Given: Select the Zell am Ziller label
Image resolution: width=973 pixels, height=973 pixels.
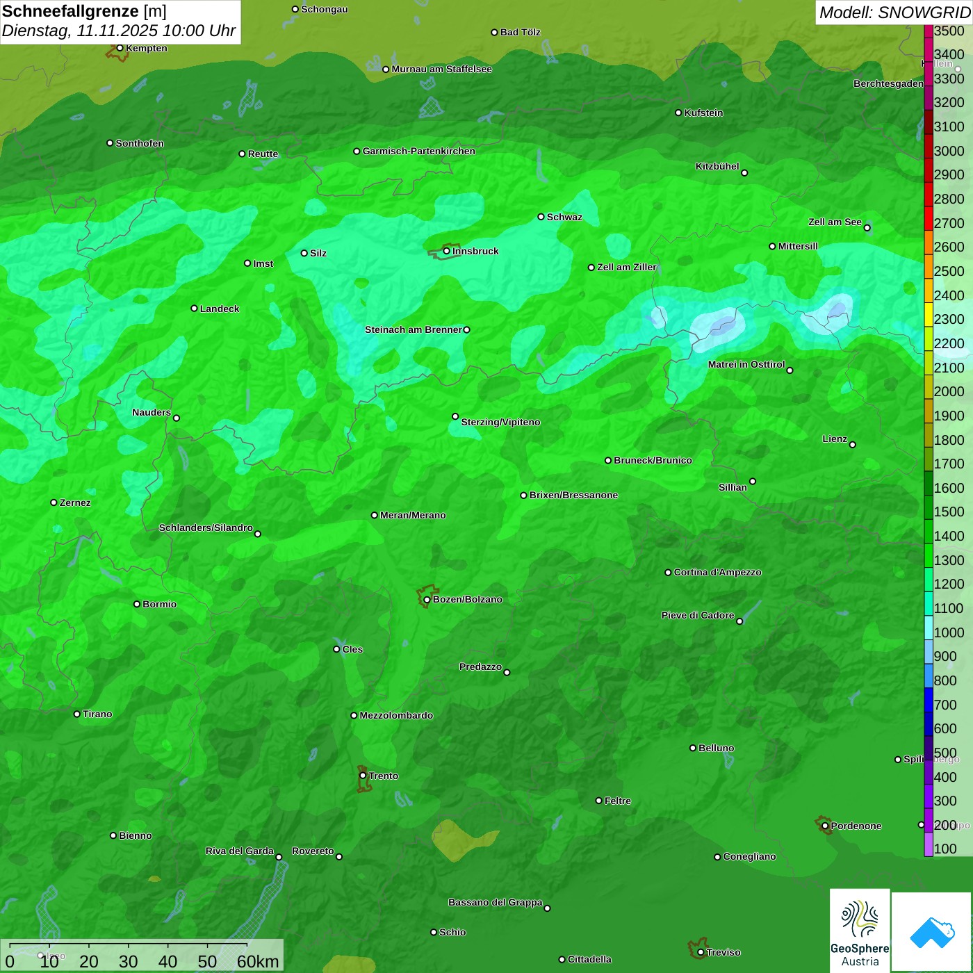Looking at the screenshot, I should (x=627, y=267).
